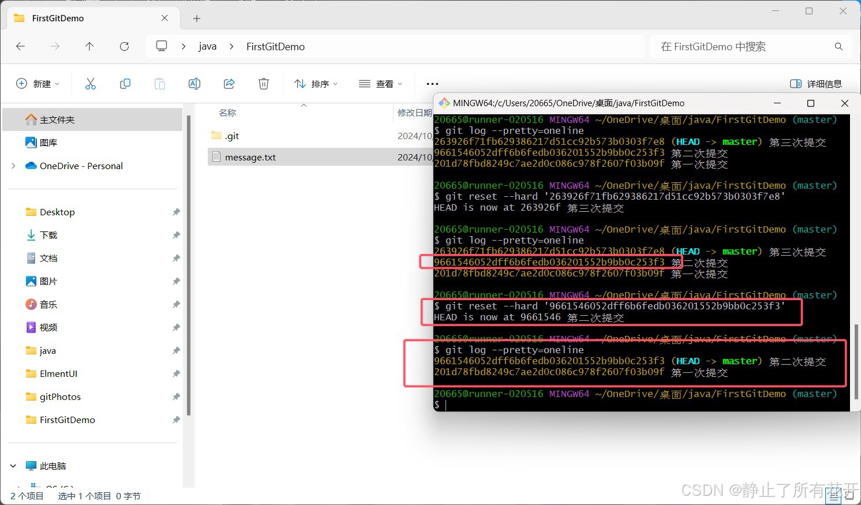The image size is (861, 505).
Task: Open 下载 in the sidebar
Action: tap(93, 235)
